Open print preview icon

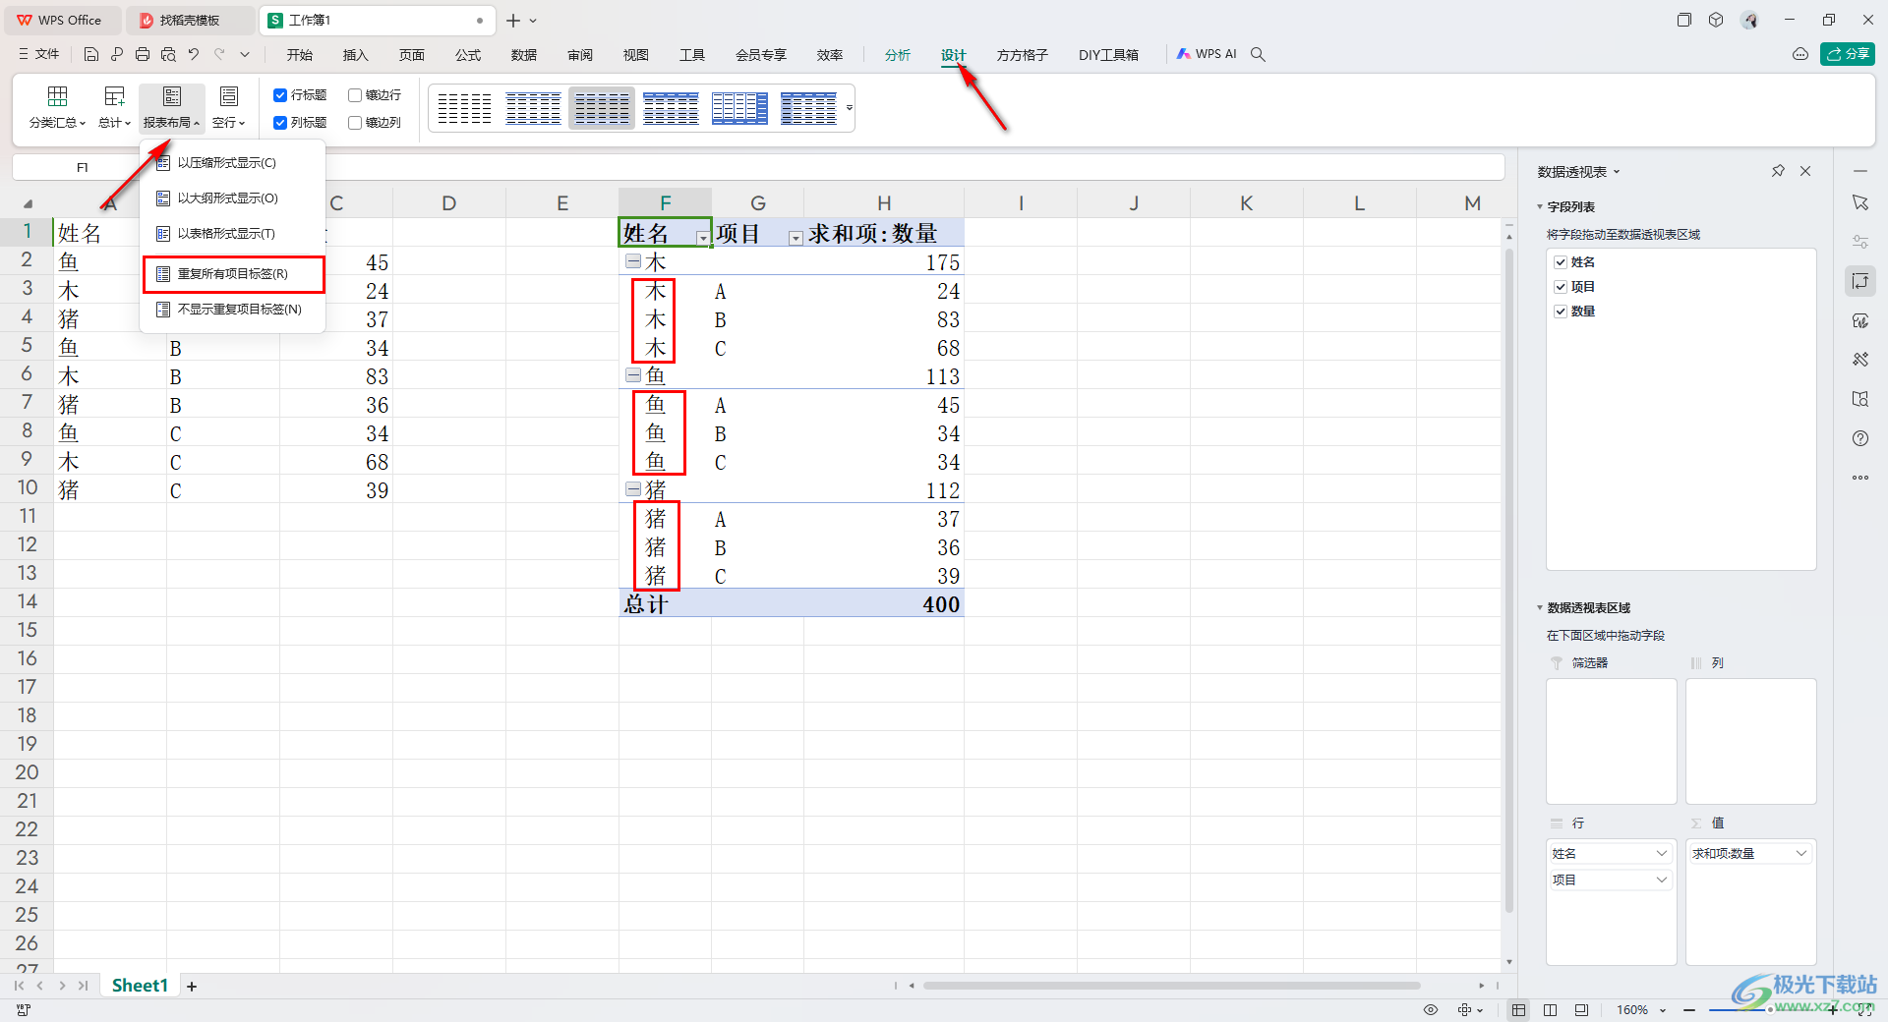(x=168, y=54)
